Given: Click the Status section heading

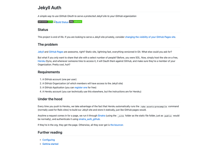Looking at the screenshot, I should click(43, 30).
